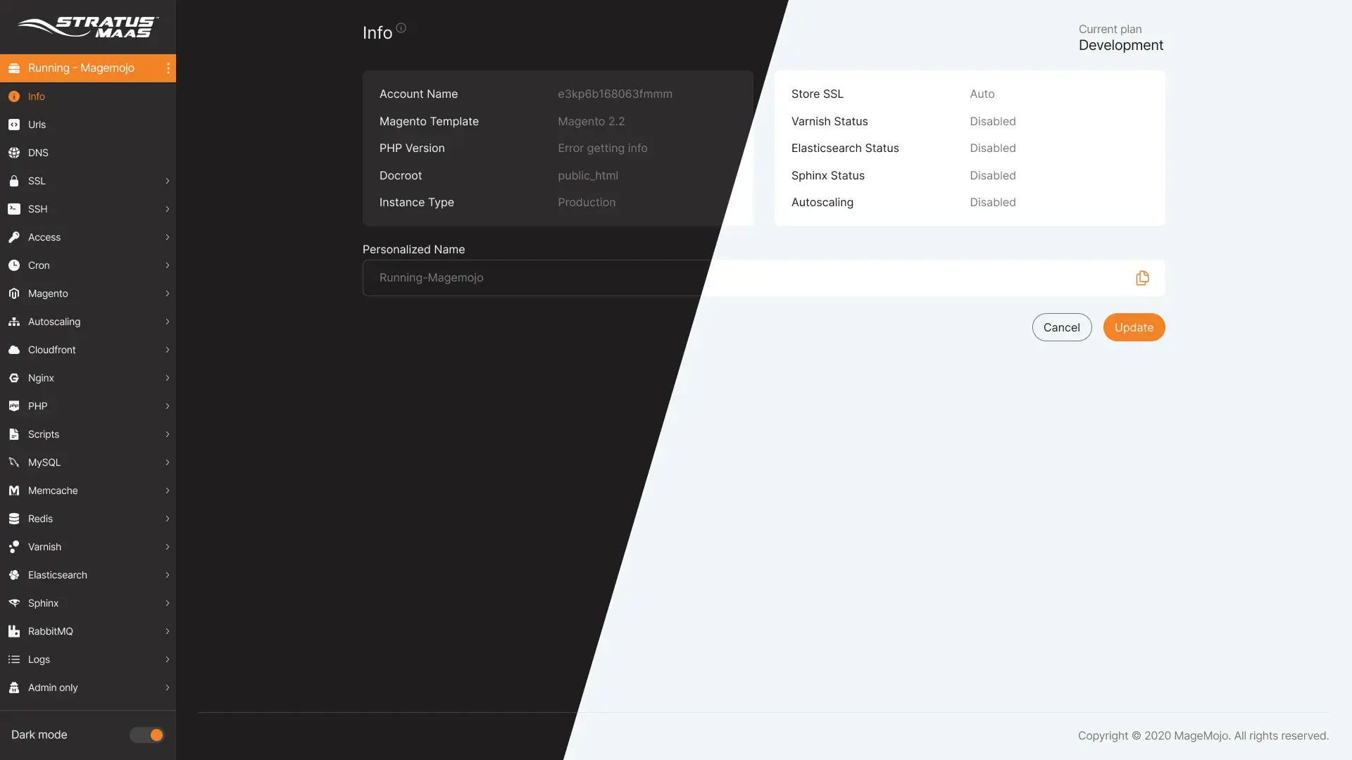
Task: Click the account name e3kp6b168063fmmm
Action: (x=615, y=94)
